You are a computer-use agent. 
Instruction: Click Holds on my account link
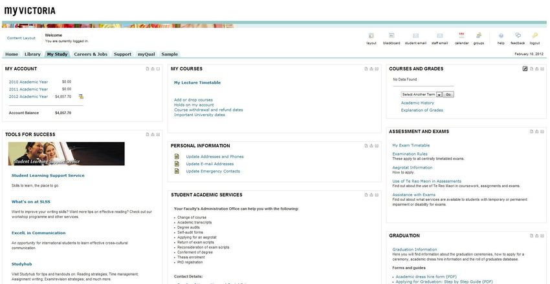click(x=193, y=105)
